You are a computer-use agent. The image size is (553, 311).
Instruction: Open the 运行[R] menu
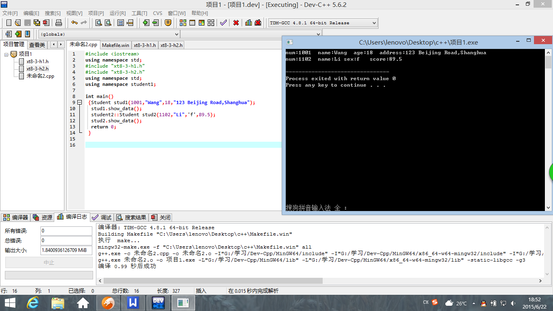(x=117, y=13)
